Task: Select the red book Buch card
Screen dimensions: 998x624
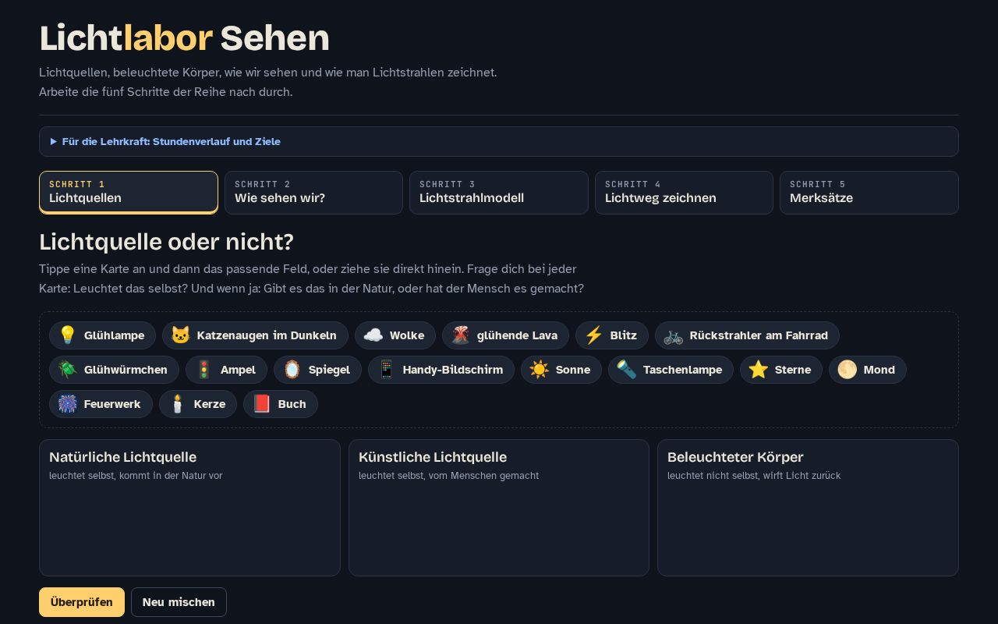Action: pos(281,404)
